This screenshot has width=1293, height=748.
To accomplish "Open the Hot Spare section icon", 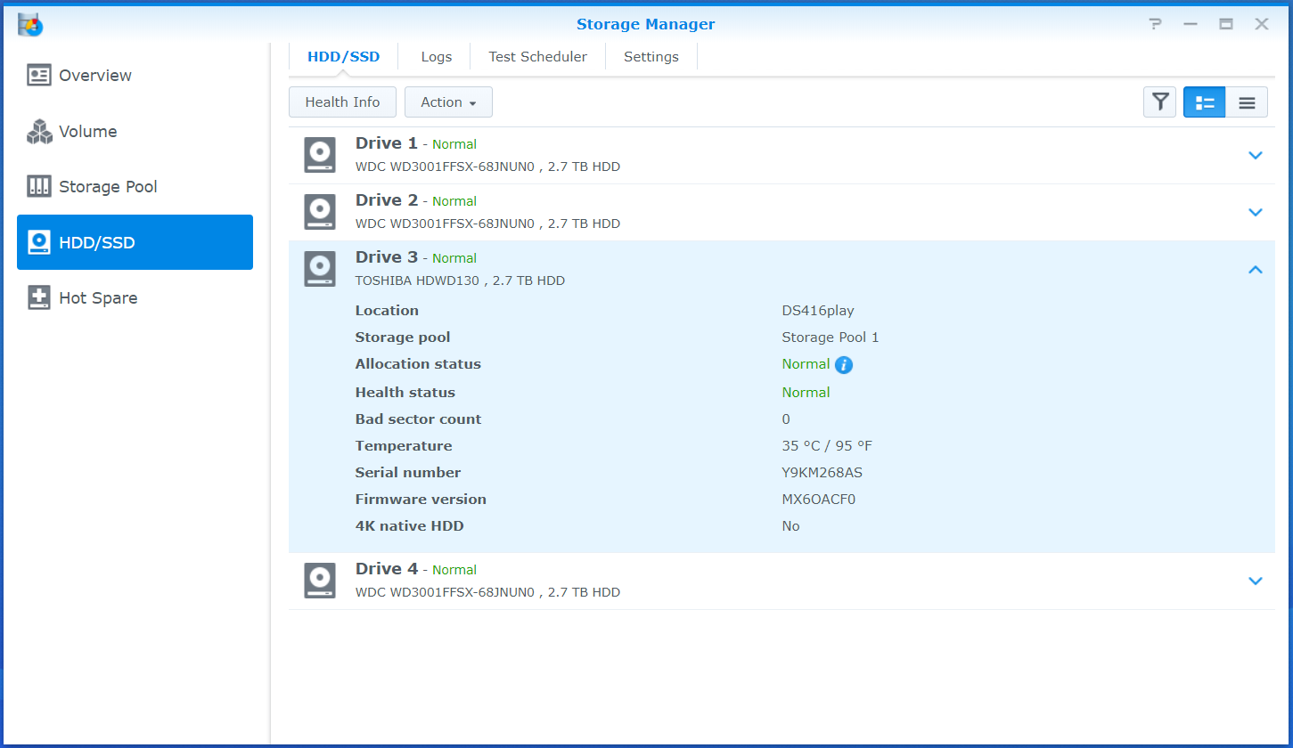I will pos(39,297).
